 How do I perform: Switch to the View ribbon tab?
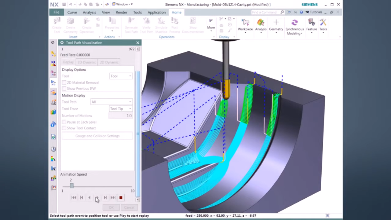point(106,12)
